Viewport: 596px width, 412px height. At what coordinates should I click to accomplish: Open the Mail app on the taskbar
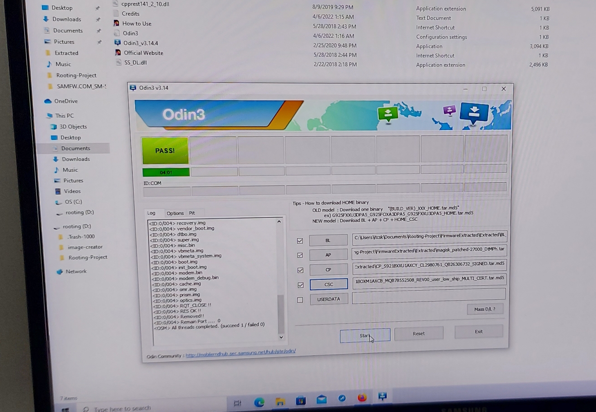[x=321, y=399]
